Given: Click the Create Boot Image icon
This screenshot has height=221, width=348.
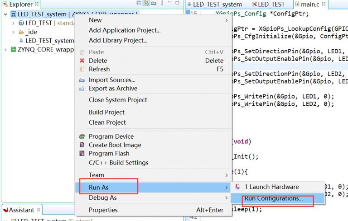Looking at the screenshot, I should tap(82, 145).
